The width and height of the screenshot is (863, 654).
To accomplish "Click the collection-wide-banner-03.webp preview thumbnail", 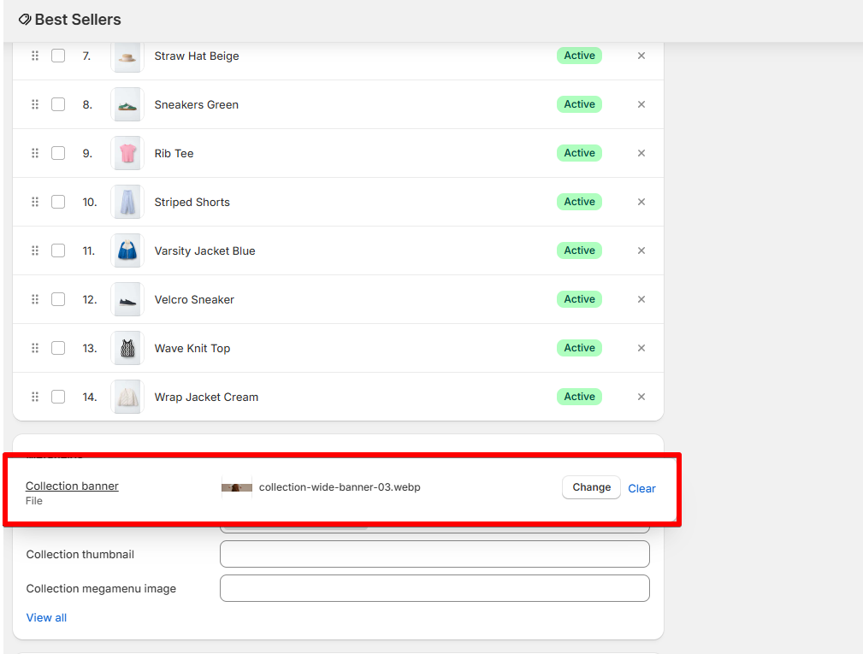I will coord(237,487).
